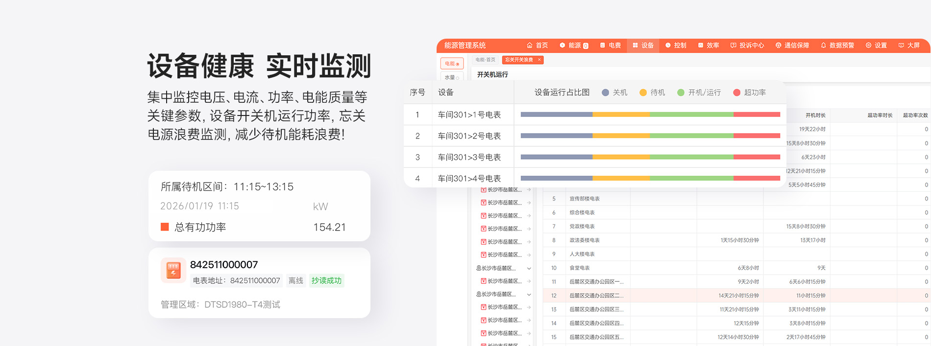Viewport: 931px width, 346px height.
Task: Click the 离线 offline status tag
Action: point(296,280)
